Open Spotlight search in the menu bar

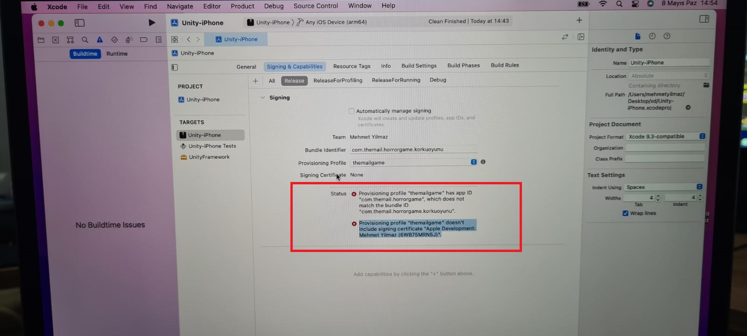click(619, 4)
